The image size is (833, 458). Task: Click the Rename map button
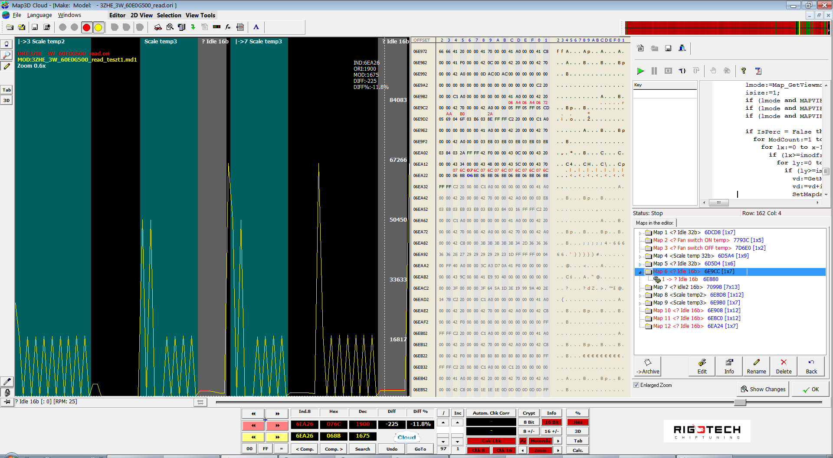click(x=756, y=366)
